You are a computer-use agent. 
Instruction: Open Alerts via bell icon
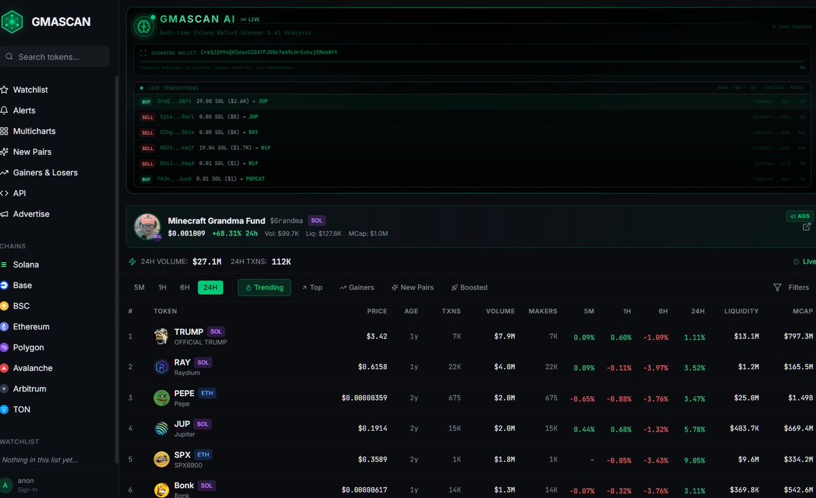coord(4,110)
